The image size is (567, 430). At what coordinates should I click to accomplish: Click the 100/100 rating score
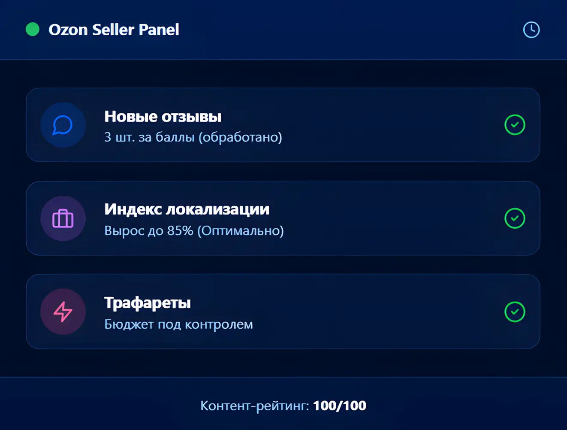point(340,406)
